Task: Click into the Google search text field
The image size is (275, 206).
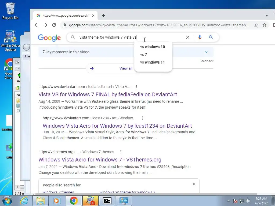Action: tap(130, 37)
